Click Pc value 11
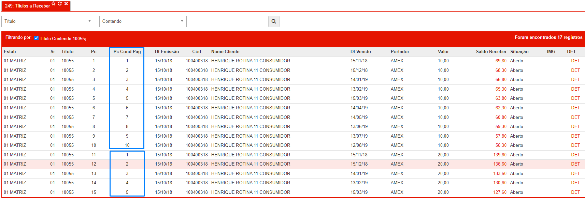 tap(94, 155)
